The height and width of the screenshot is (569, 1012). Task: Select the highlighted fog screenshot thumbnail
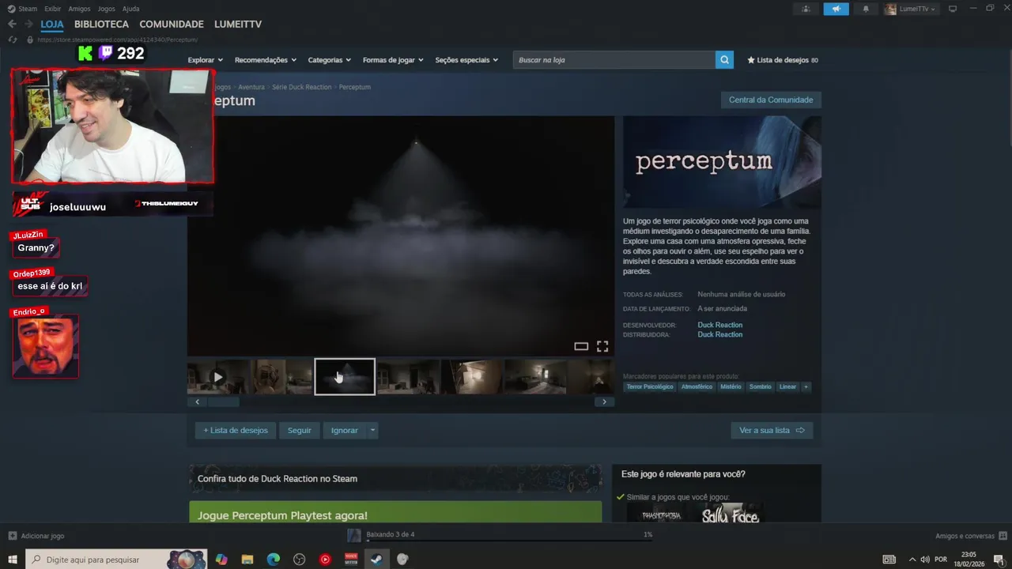point(345,377)
